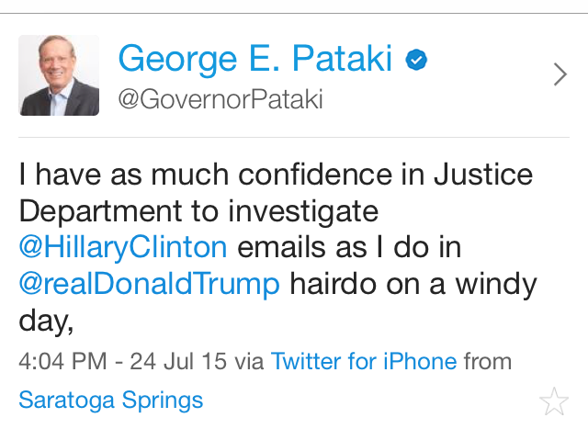588x429 pixels.
Task: Click the Twitter for iPhone source link
Action: (363, 361)
